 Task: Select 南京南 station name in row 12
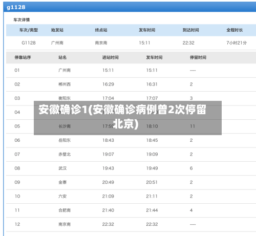[x=65, y=224]
